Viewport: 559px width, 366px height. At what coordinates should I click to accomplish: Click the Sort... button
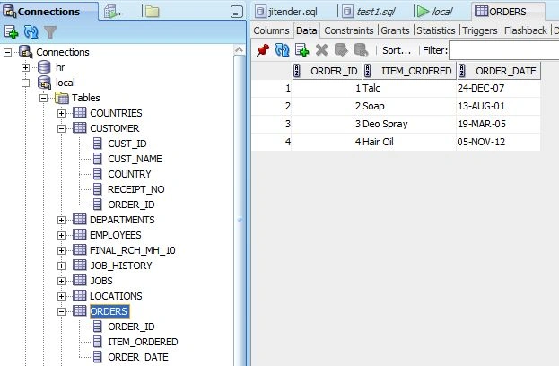(397, 50)
